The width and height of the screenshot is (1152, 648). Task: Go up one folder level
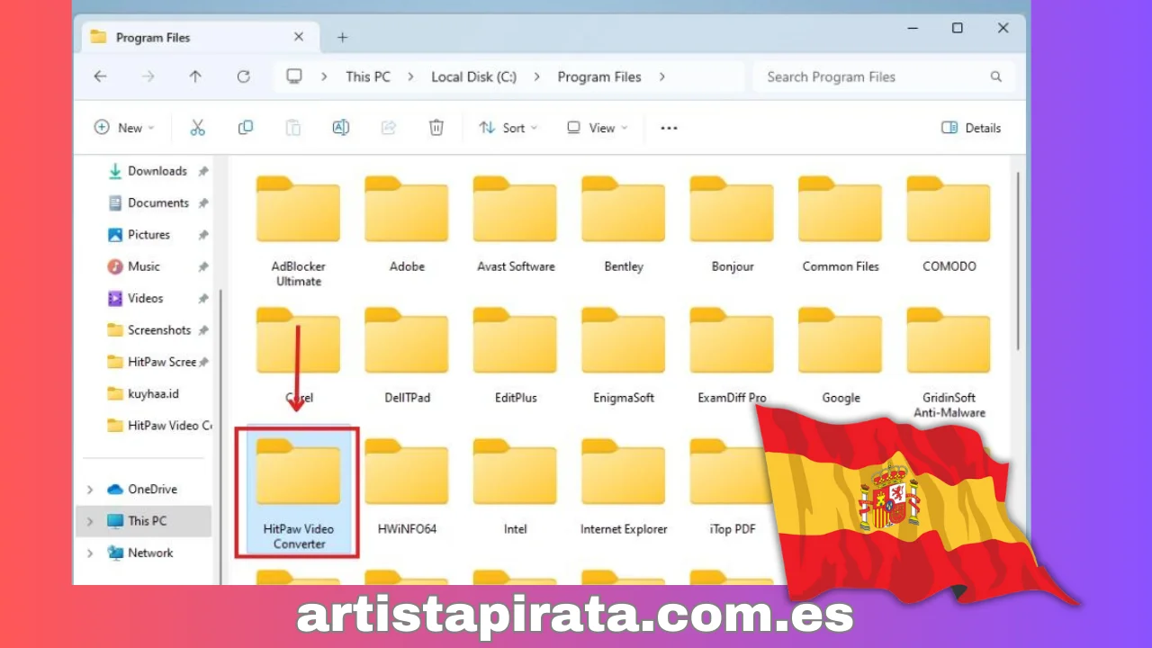[x=195, y=76]
